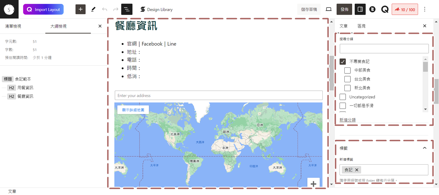Image resolution: width=439 pixels, height=195 pixels.
Task: Switch to the 區塊 tab
Action: coord(361,26)
